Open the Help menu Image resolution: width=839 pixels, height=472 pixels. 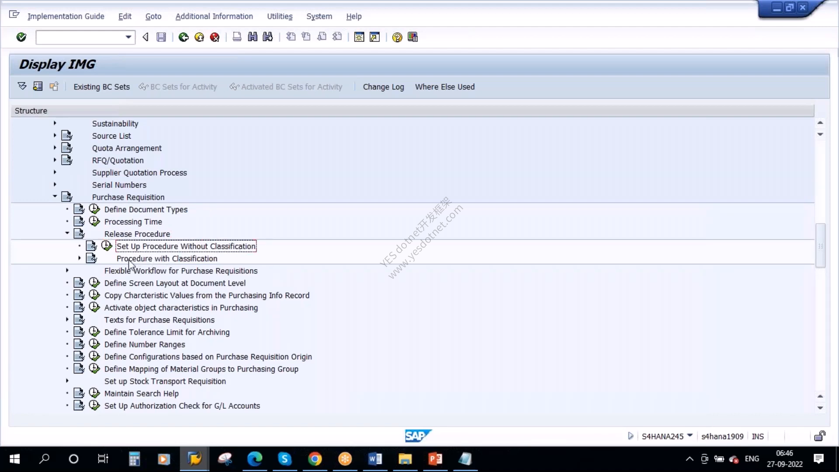[354, 16]
